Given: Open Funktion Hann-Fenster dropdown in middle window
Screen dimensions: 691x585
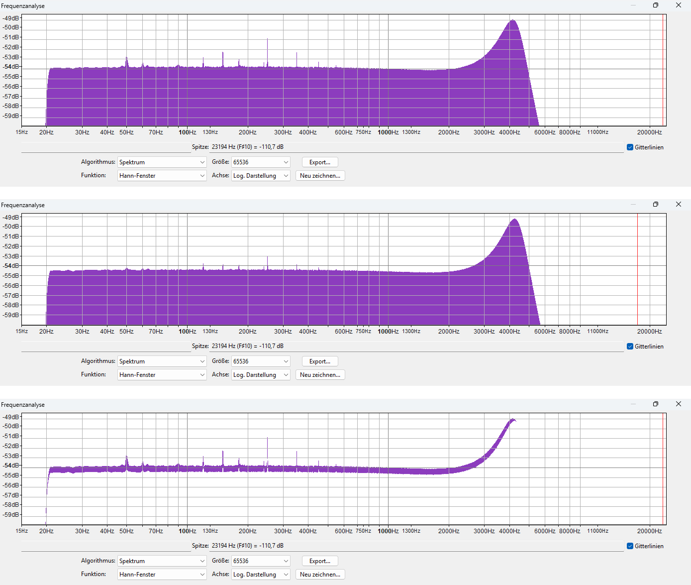Looking at the screenshot, I should (162, 375).
